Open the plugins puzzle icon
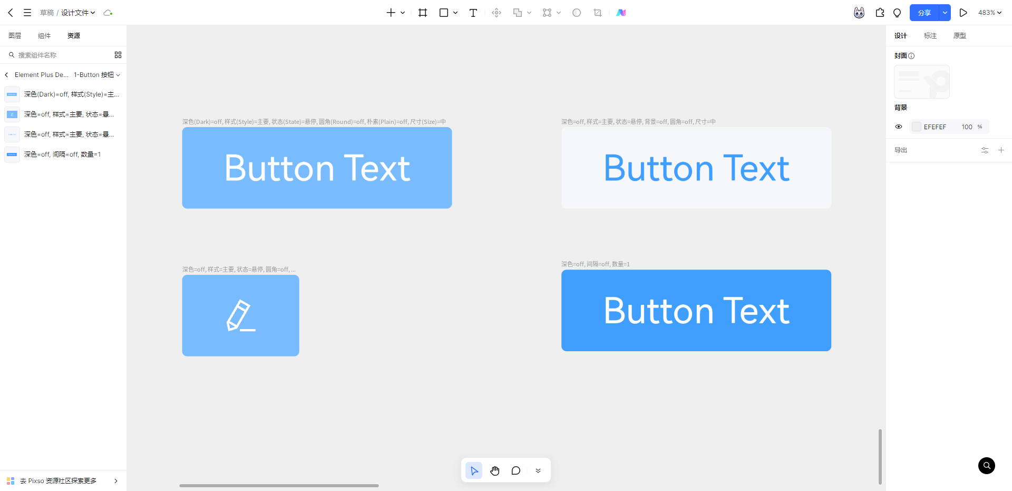This screenshot has height=491, width=1012. pos(880,13)
